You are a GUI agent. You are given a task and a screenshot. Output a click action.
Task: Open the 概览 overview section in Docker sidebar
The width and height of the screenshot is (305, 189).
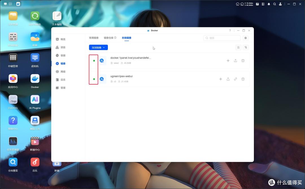point(61,39)
